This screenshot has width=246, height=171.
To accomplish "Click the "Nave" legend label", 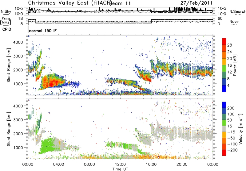I will (x=234, y=21).
